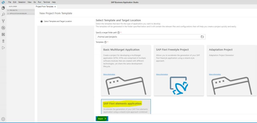This screenshot has width=257, height=123.
Task: Open the Explorer files icon in activity bar
Action: 3,8
